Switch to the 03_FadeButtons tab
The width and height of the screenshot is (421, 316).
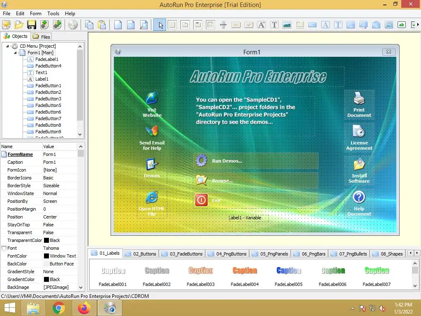182,253
